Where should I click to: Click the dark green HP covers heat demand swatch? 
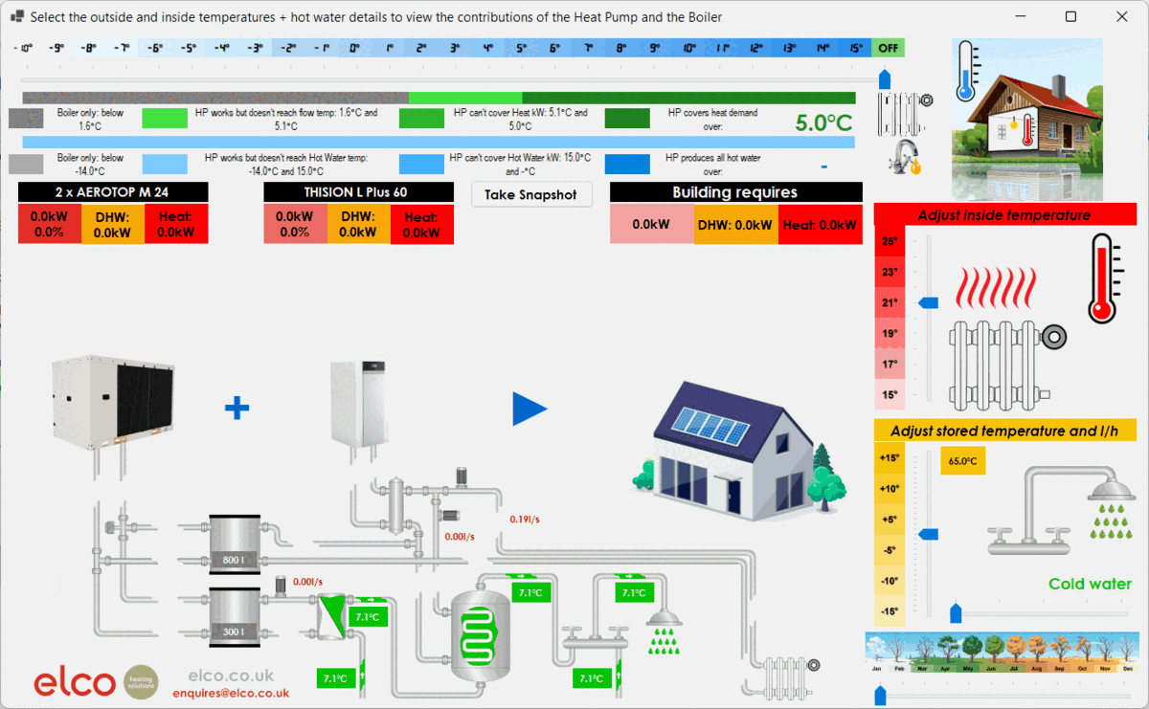click(627, 119)
